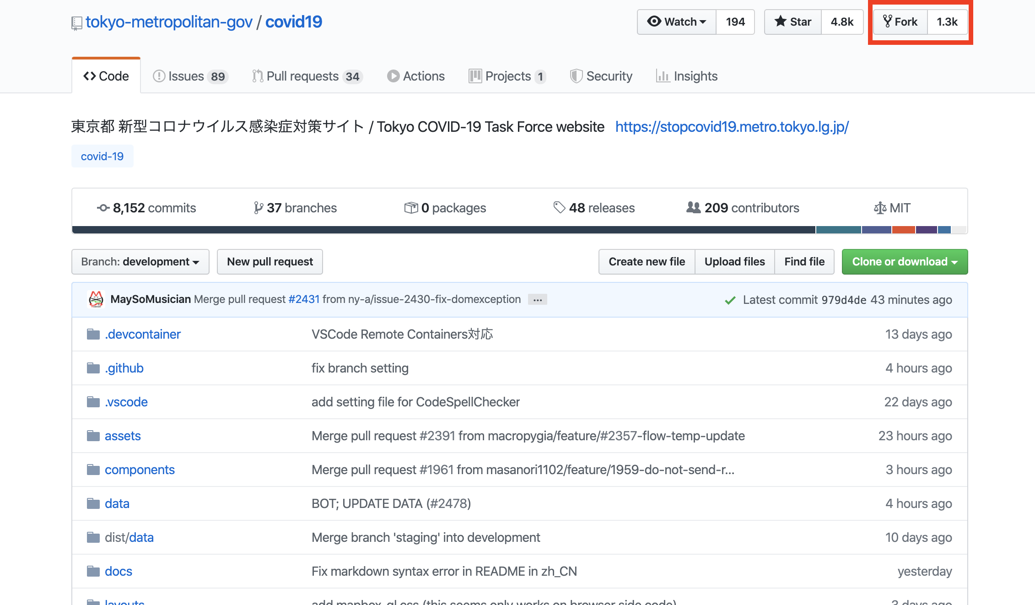1035x605 pixels.
Task: Click the Star button
Action: (x=793, y=22)
